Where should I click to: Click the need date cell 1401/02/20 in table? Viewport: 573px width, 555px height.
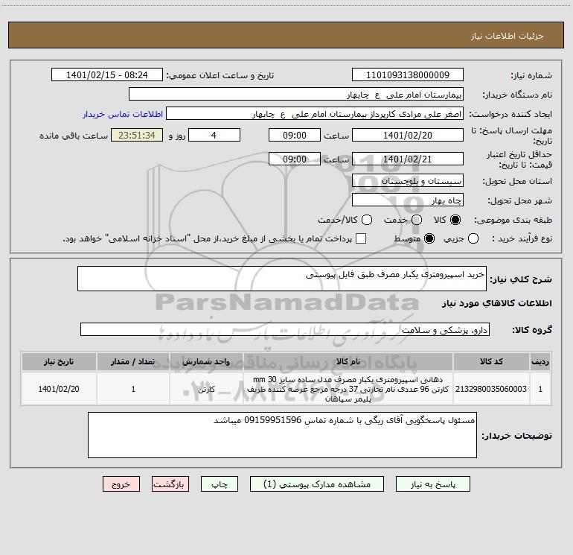tap(59, 389)
